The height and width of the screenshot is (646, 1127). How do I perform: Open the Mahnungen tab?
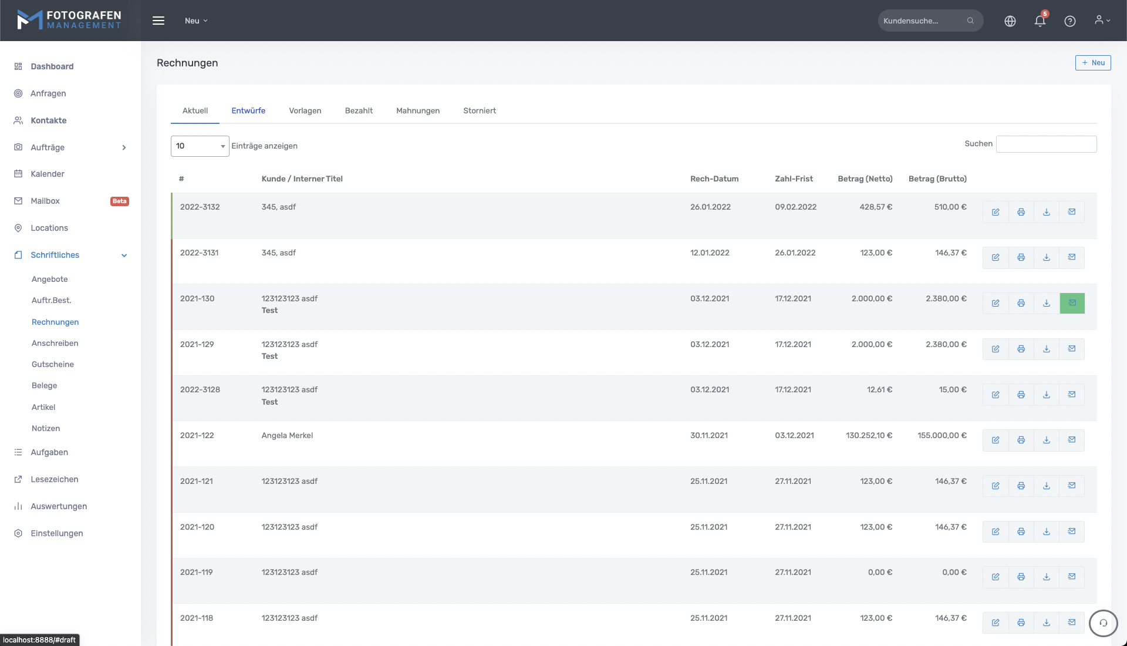coord(417,110)
